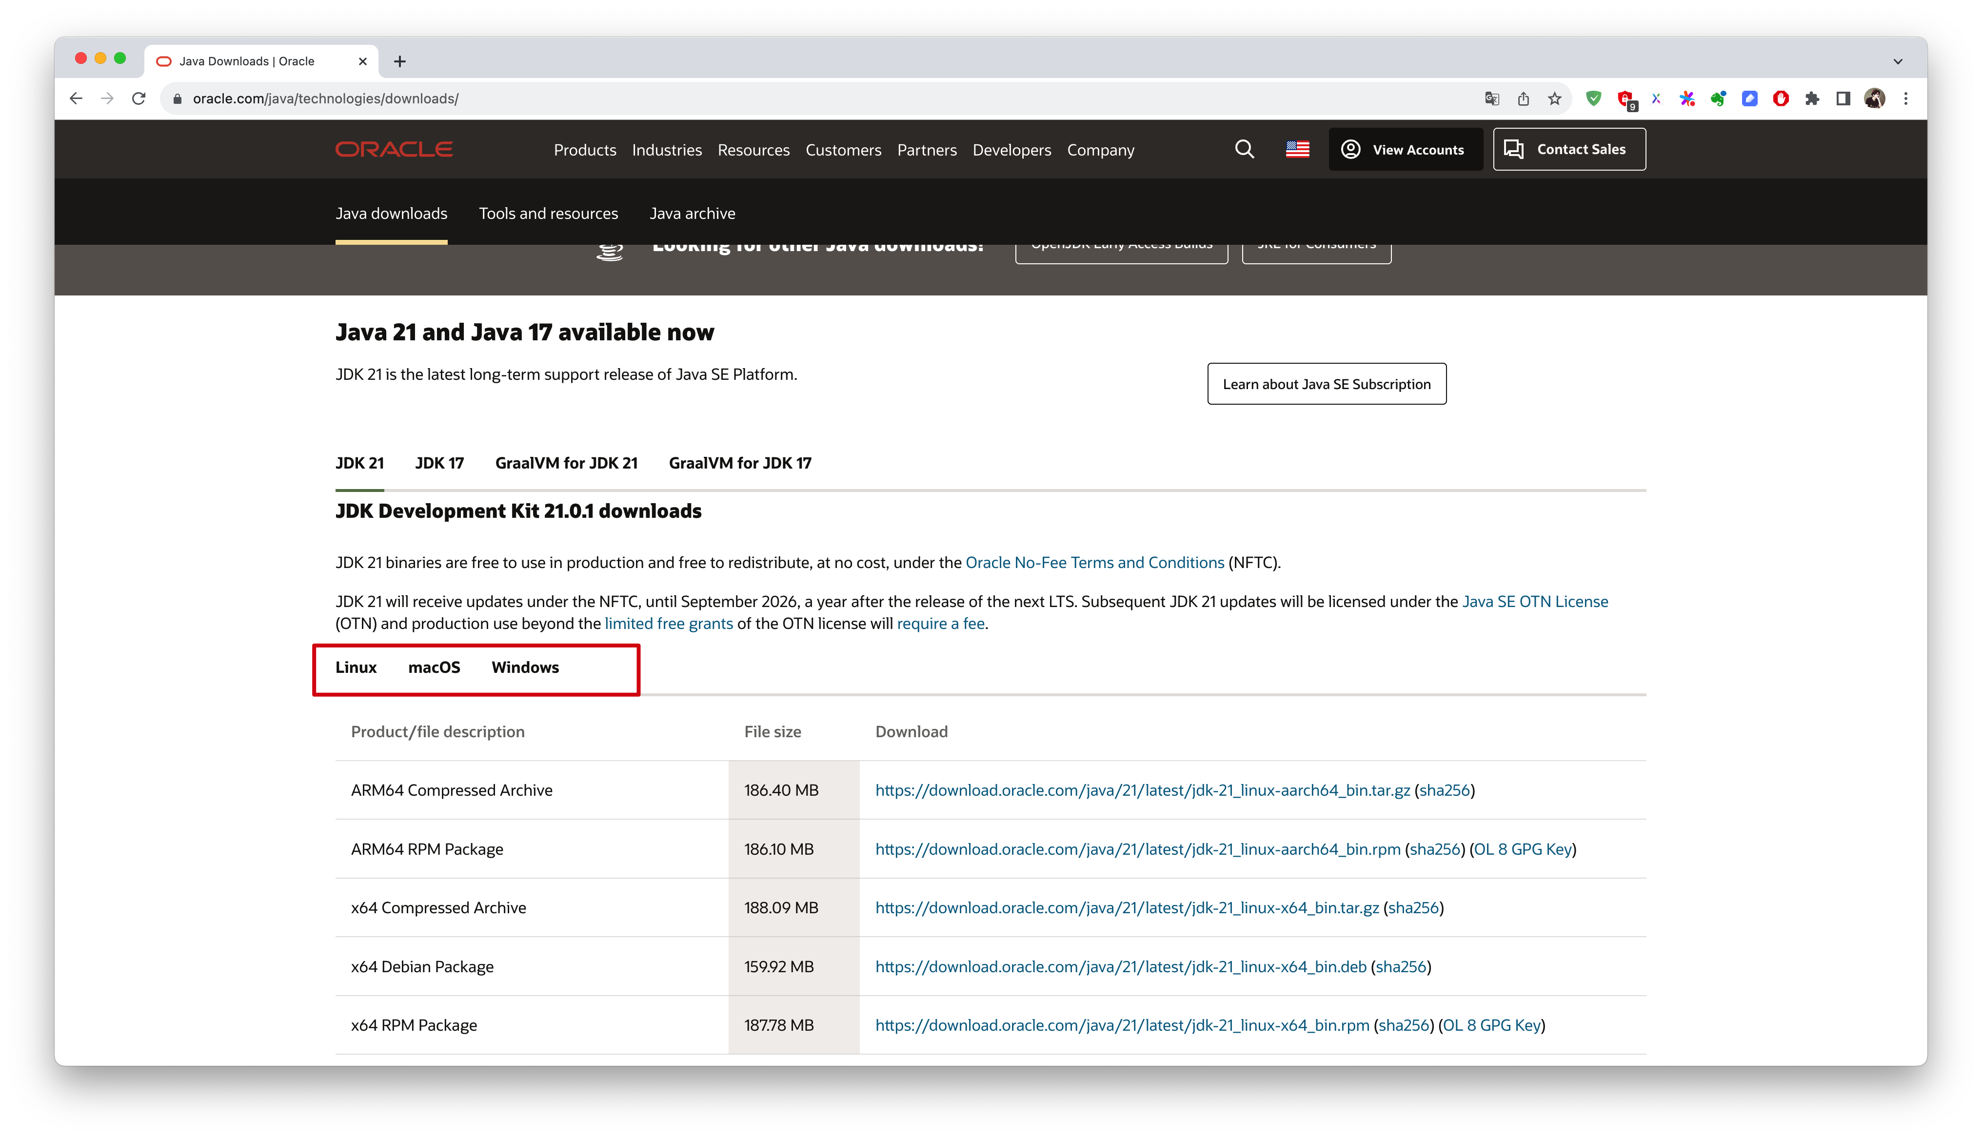The width and height of the screenshot is (1982, 1138).
Task: Select Java archive tab
Action: click(x=693, y=214)
